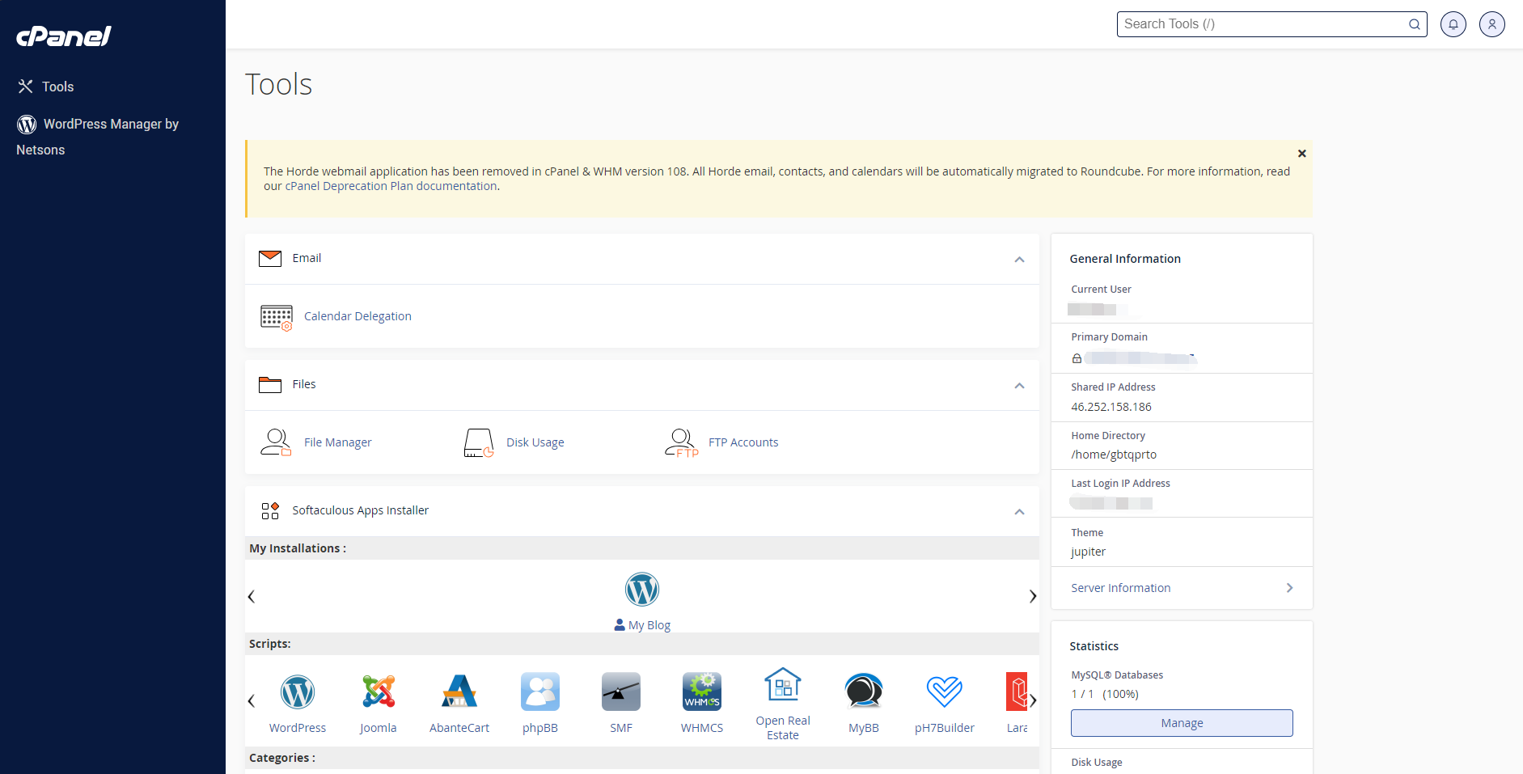Open the cPanel Deprecation Plan documentation link

pos(391,186)
